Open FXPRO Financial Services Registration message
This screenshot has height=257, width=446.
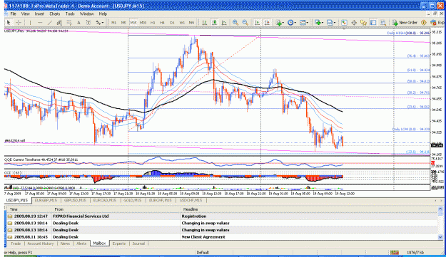tap(222, 216)
